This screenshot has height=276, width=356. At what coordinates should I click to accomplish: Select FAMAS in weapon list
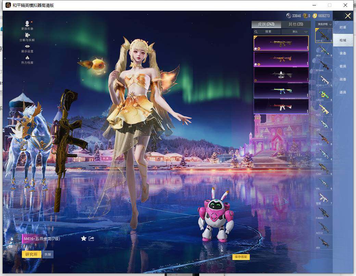pos(324,212)
